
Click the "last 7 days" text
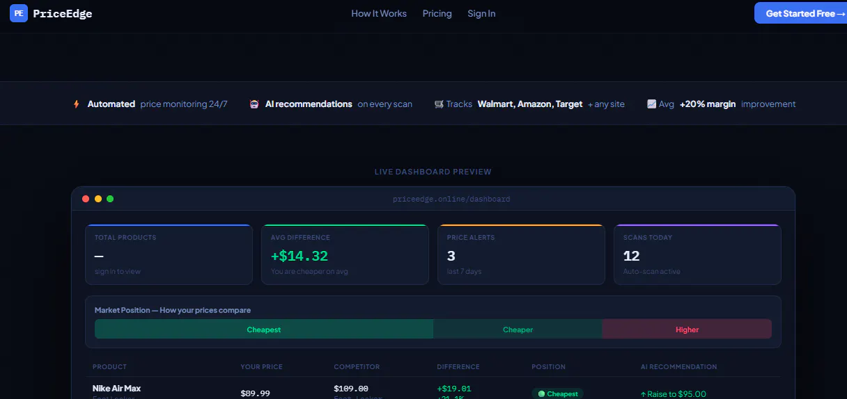(x=464, y=272)
